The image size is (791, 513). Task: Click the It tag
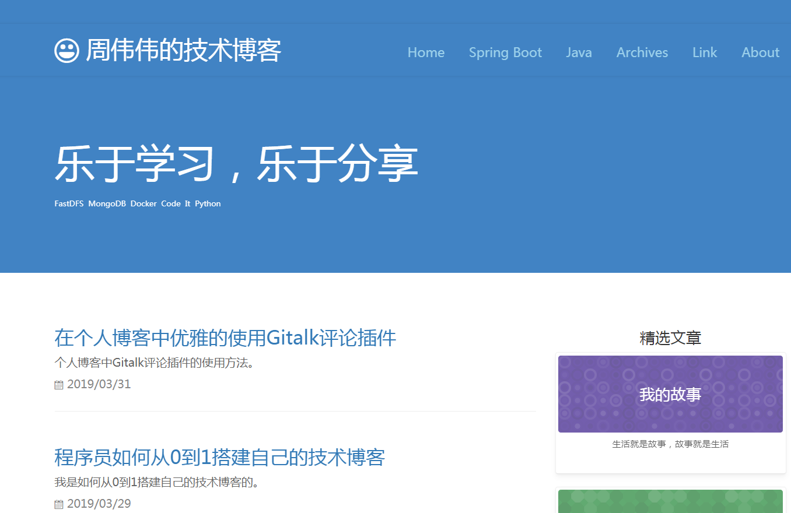tap(188, 203)
